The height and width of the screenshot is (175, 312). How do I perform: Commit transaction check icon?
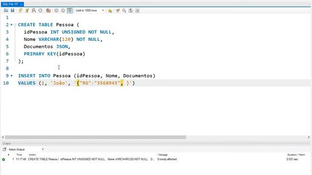click(x=57, y=10)
